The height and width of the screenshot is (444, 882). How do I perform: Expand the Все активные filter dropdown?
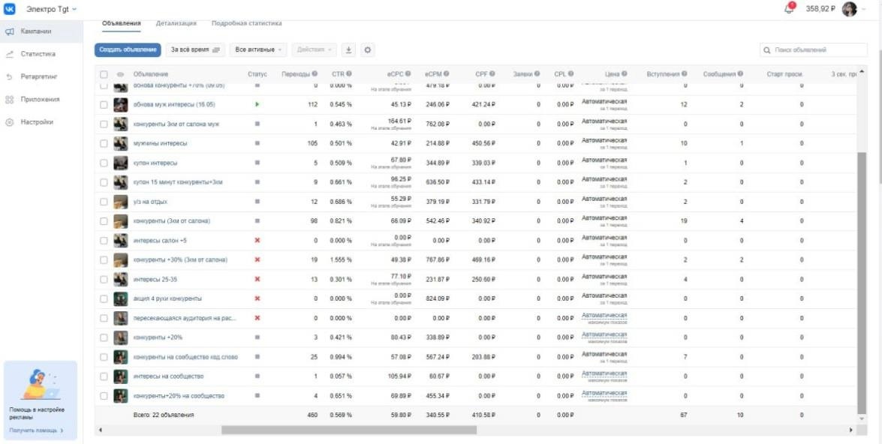pos(258,50)
